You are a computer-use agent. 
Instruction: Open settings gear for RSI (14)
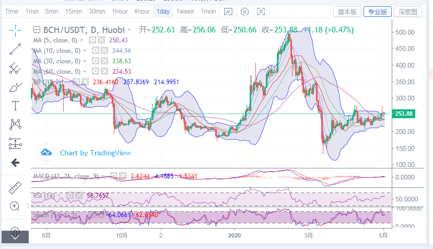click(x=70, y=196)
